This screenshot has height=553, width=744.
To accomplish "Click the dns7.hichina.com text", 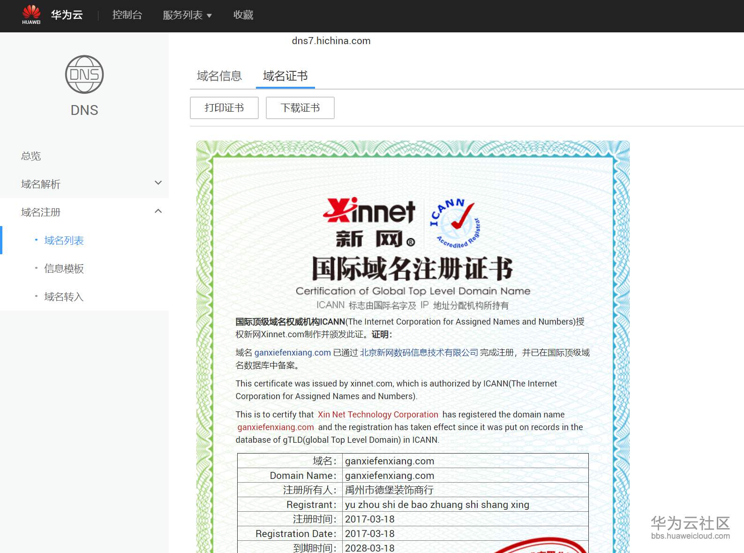I will (331, 41).
